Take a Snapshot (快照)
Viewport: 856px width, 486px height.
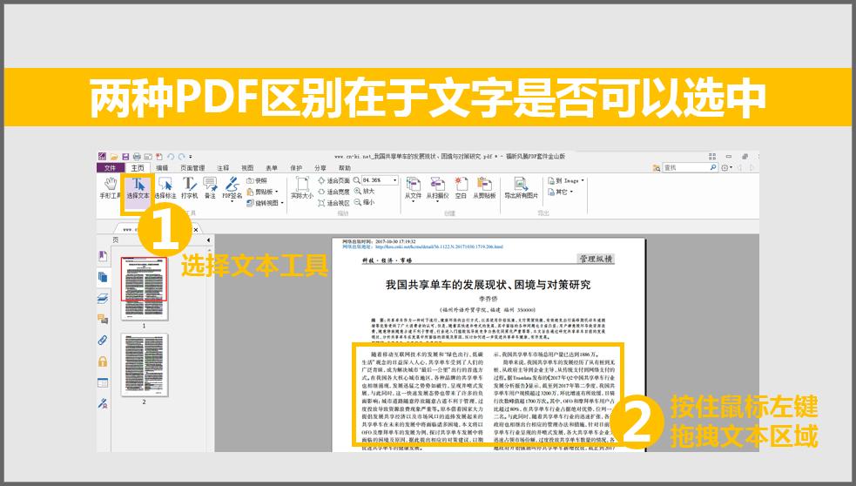[257, 180]
